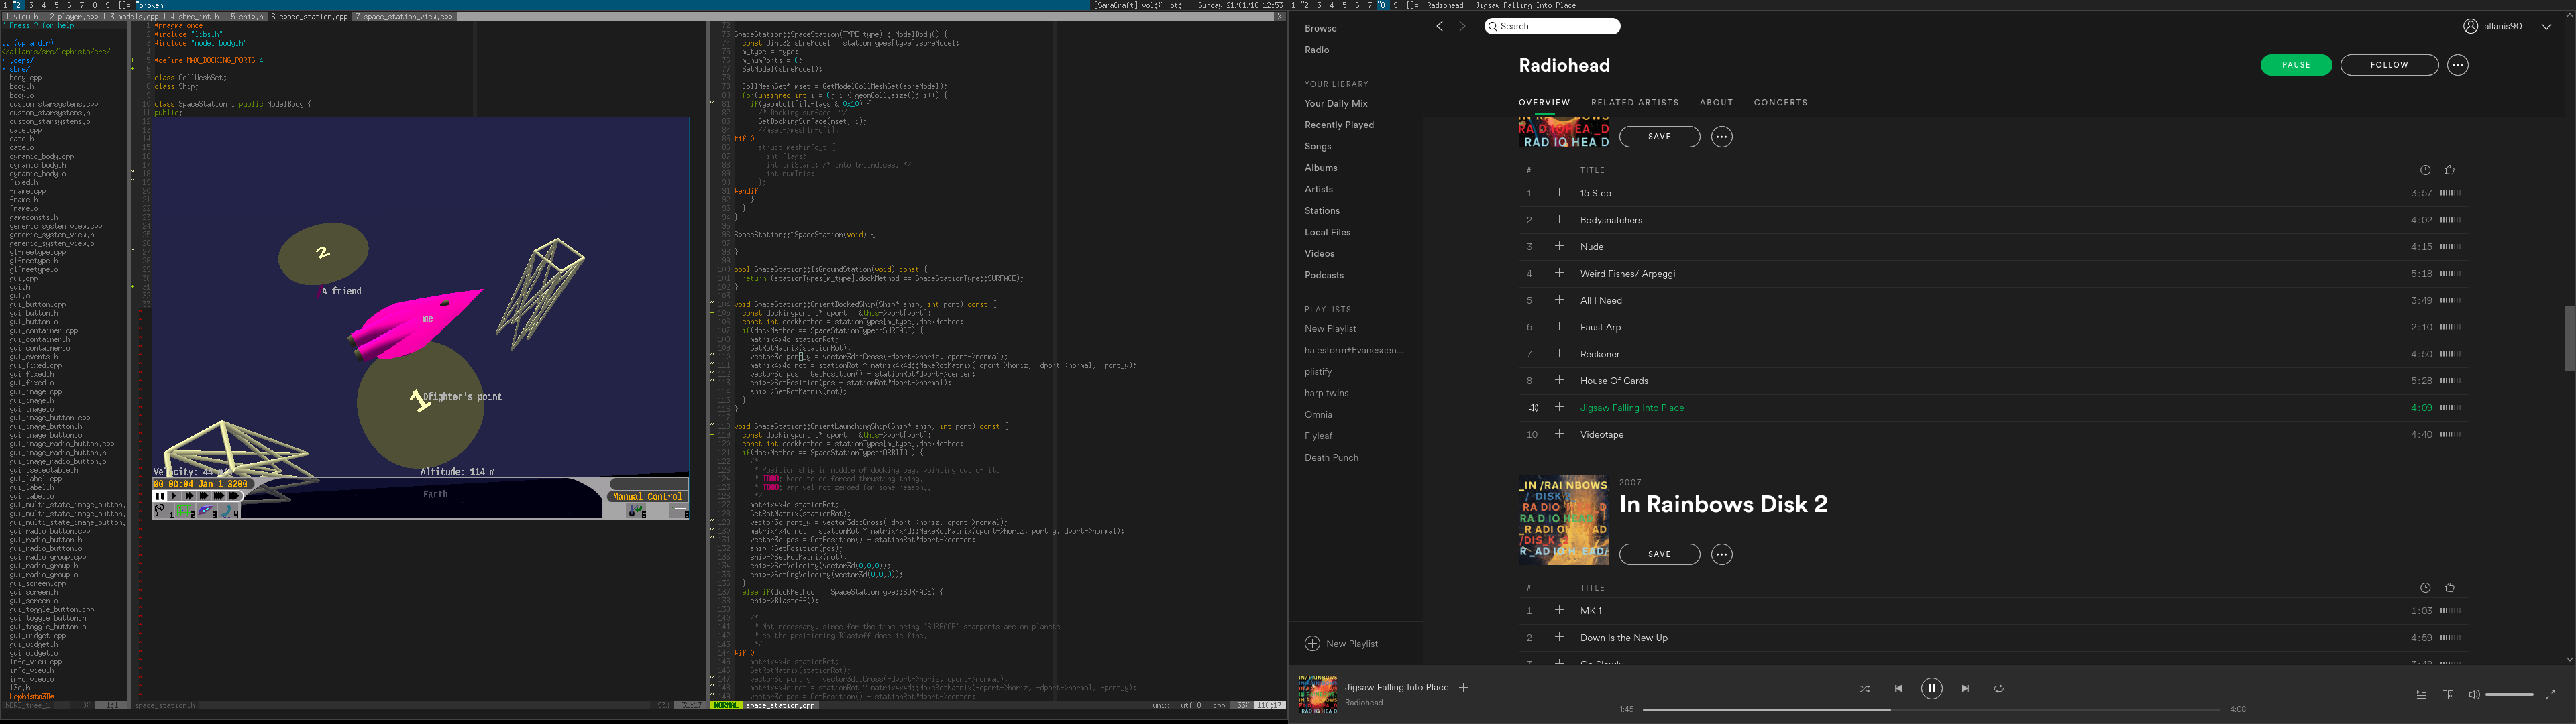
Task: Follow the artist Radiohead
Action: pyautogui.click(x=2389, y=65)
